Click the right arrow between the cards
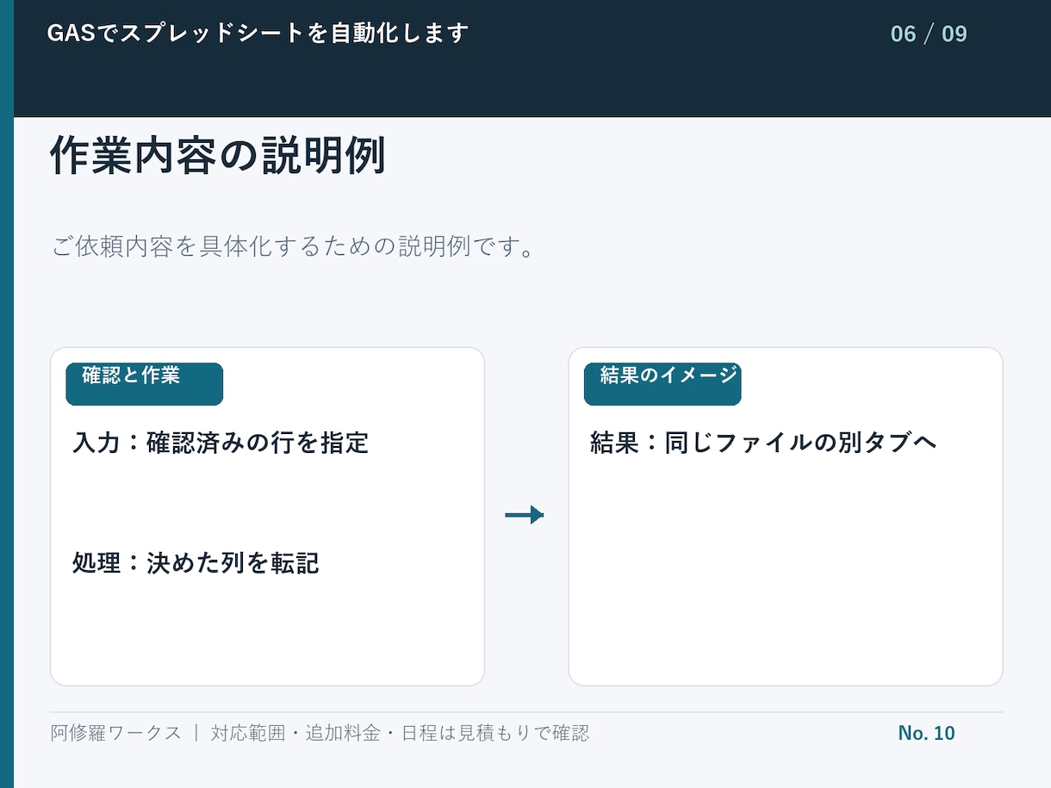 (x=525, y=515)
